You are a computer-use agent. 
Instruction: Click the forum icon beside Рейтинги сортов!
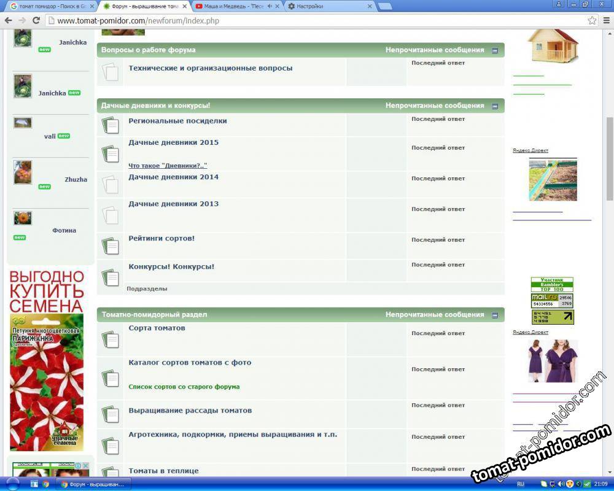pyautogui.click(x=111, y=246)
